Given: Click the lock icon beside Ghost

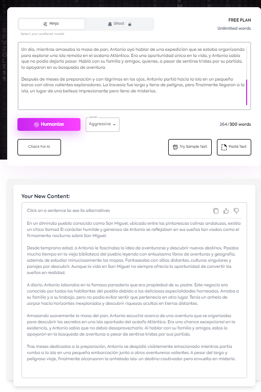Looking at the screenshot, I should 130,24.
